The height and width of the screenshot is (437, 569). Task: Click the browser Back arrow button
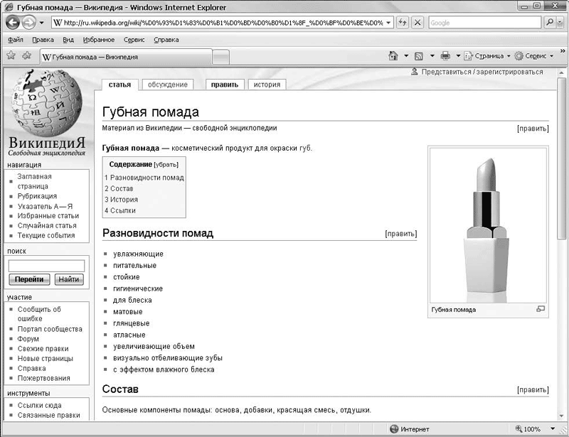click(x=14, y=23)
